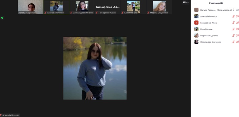Viewport: 239px width, 117px height.
Task: Click the video-off icon next to Коля Опенько
Action: (237, 29)
